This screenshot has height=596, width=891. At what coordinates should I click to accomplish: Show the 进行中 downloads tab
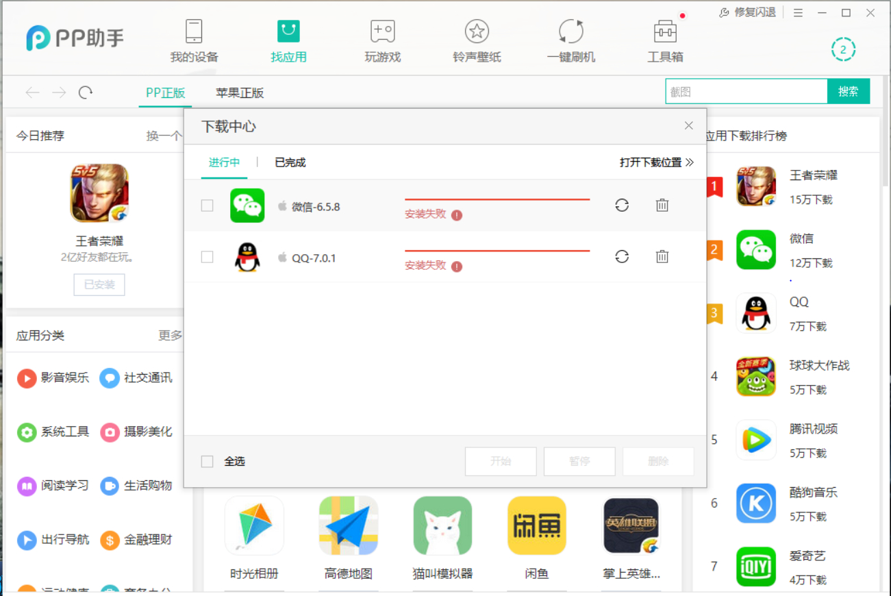(224, 162)
